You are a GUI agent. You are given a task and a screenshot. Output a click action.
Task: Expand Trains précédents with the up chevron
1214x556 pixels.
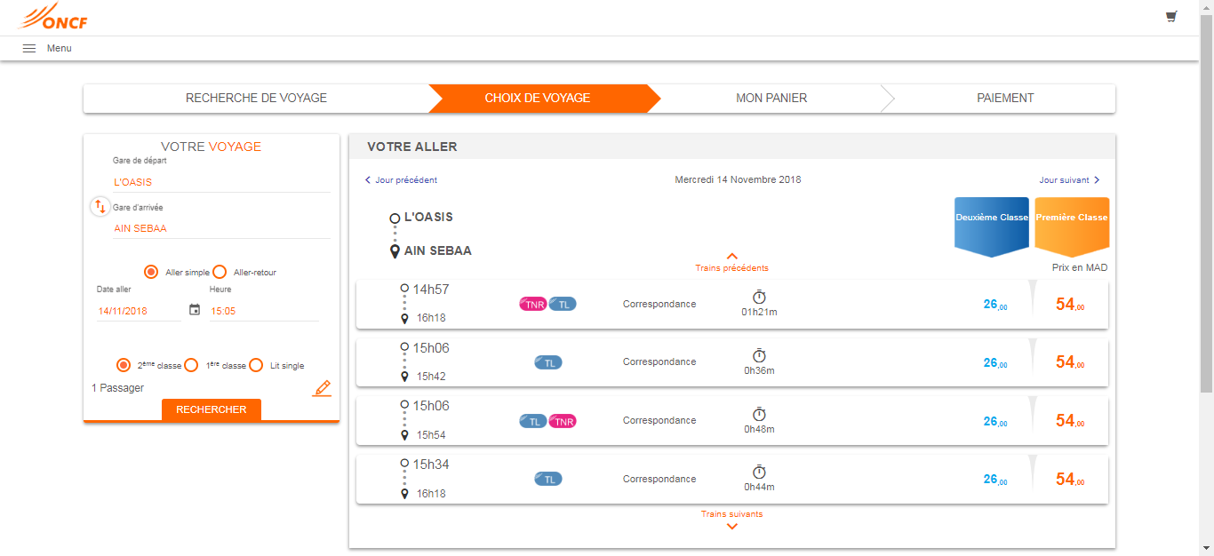coord(731,257)
